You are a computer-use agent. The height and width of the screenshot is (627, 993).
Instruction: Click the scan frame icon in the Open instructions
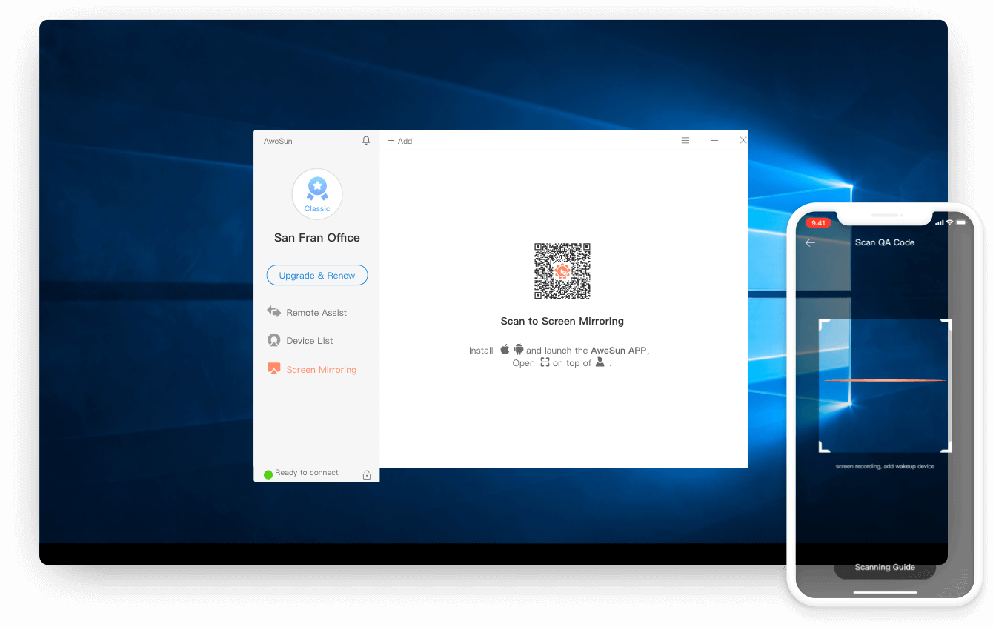tap(545, 363)
